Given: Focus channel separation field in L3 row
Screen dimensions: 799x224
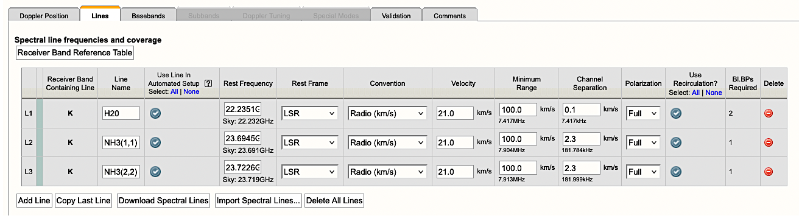Looking at the screenshot, I should (582, 168).
